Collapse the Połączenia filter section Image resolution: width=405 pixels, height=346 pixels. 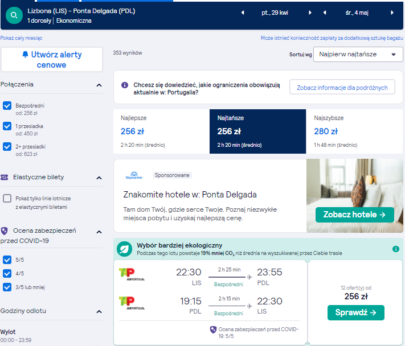(99, 85)
